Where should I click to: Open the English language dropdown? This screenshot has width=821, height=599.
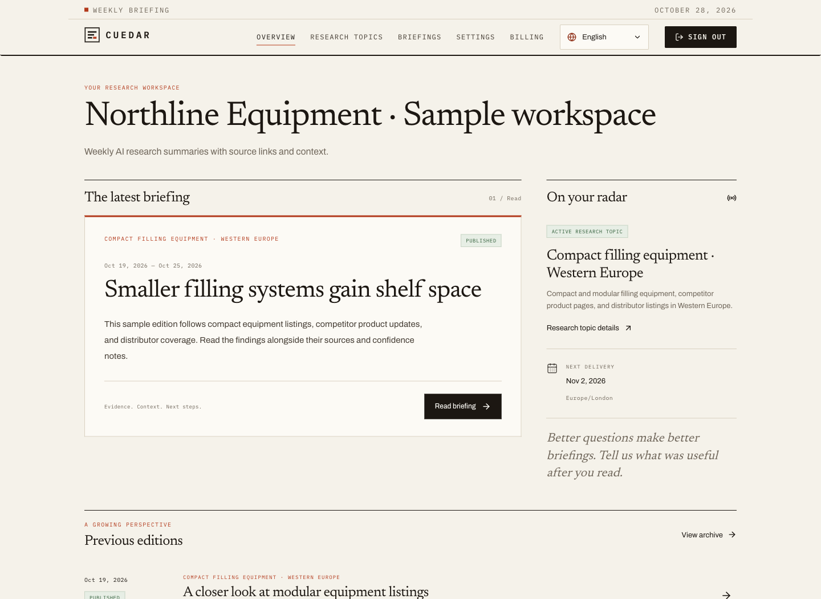tap(604, 37)
